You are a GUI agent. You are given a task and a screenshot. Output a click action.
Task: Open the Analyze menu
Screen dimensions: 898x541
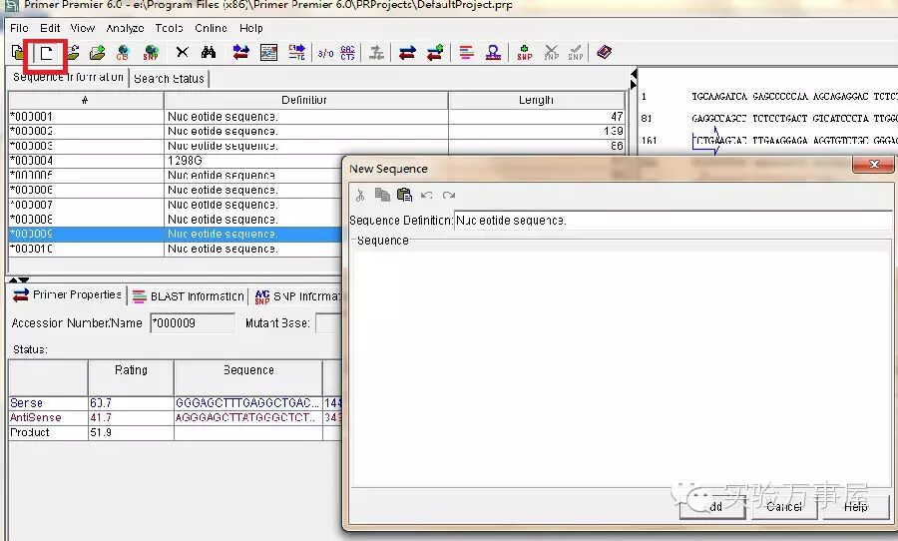coord(125,28)
